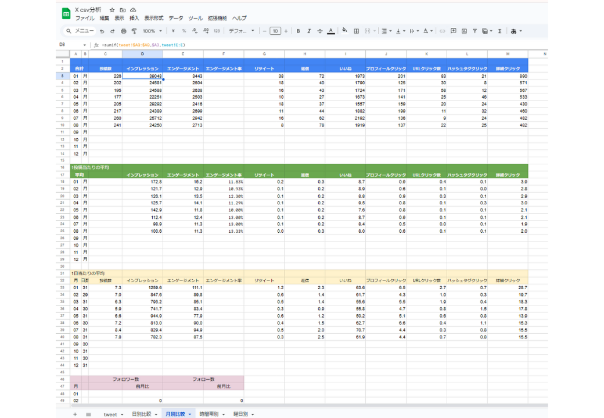Toggle bold formatting

(298, 31)
